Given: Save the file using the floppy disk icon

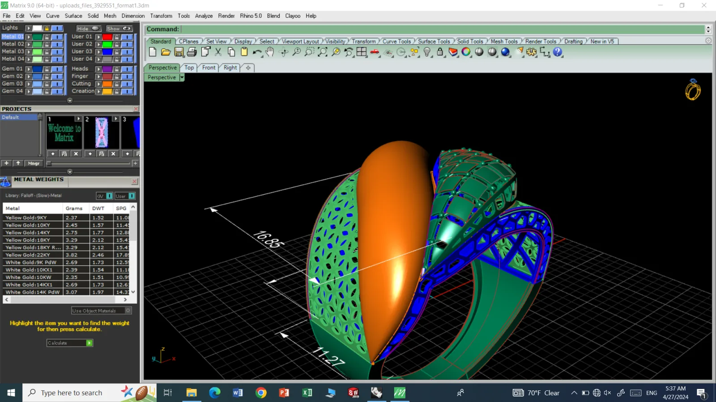Looking at the screenshot, I should pyautogui.click(x=179, y=52).
